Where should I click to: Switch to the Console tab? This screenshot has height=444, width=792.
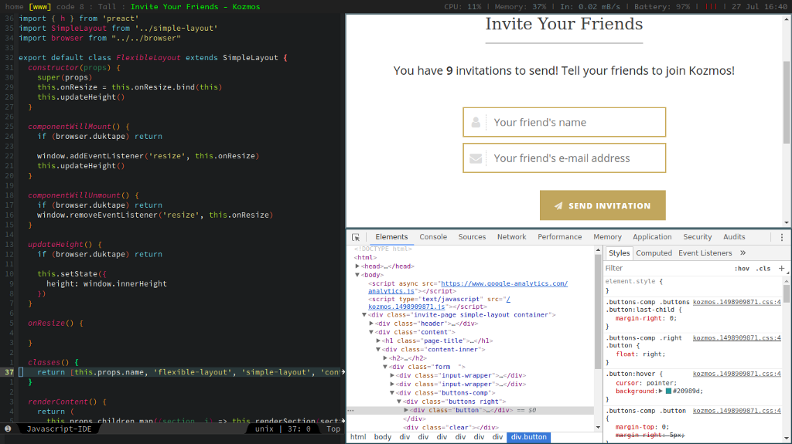pyautogui.click(x=433, y=236)
